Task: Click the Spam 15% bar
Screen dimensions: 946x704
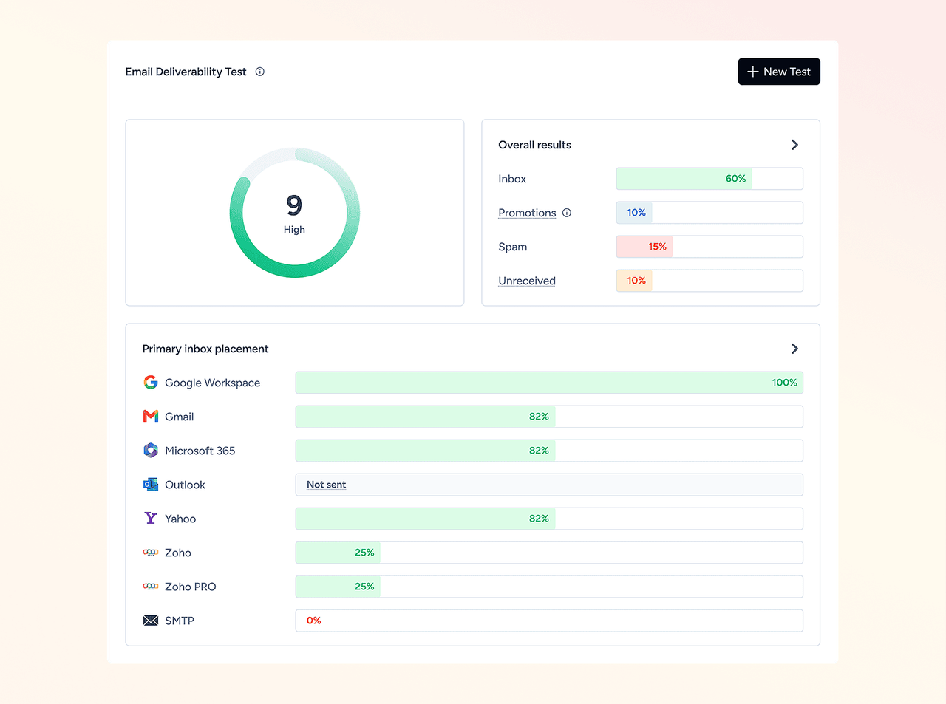Action: tap(709, 247)
